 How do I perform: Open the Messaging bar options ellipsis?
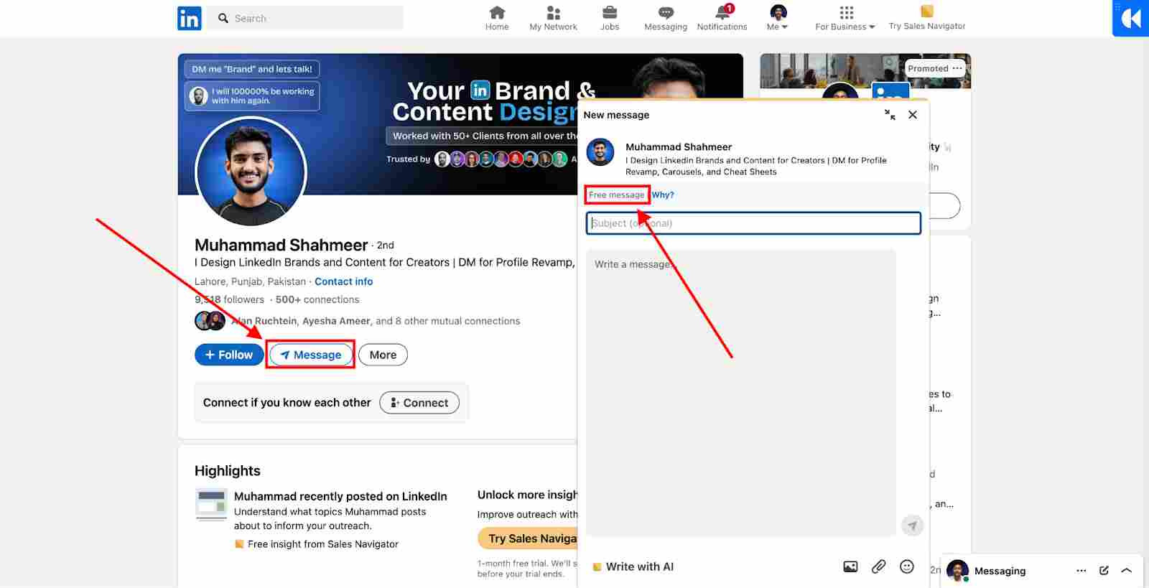1081,571
